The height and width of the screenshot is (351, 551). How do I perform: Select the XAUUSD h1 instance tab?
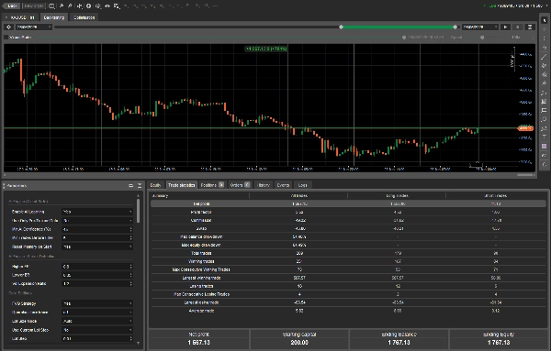point(21,17)
